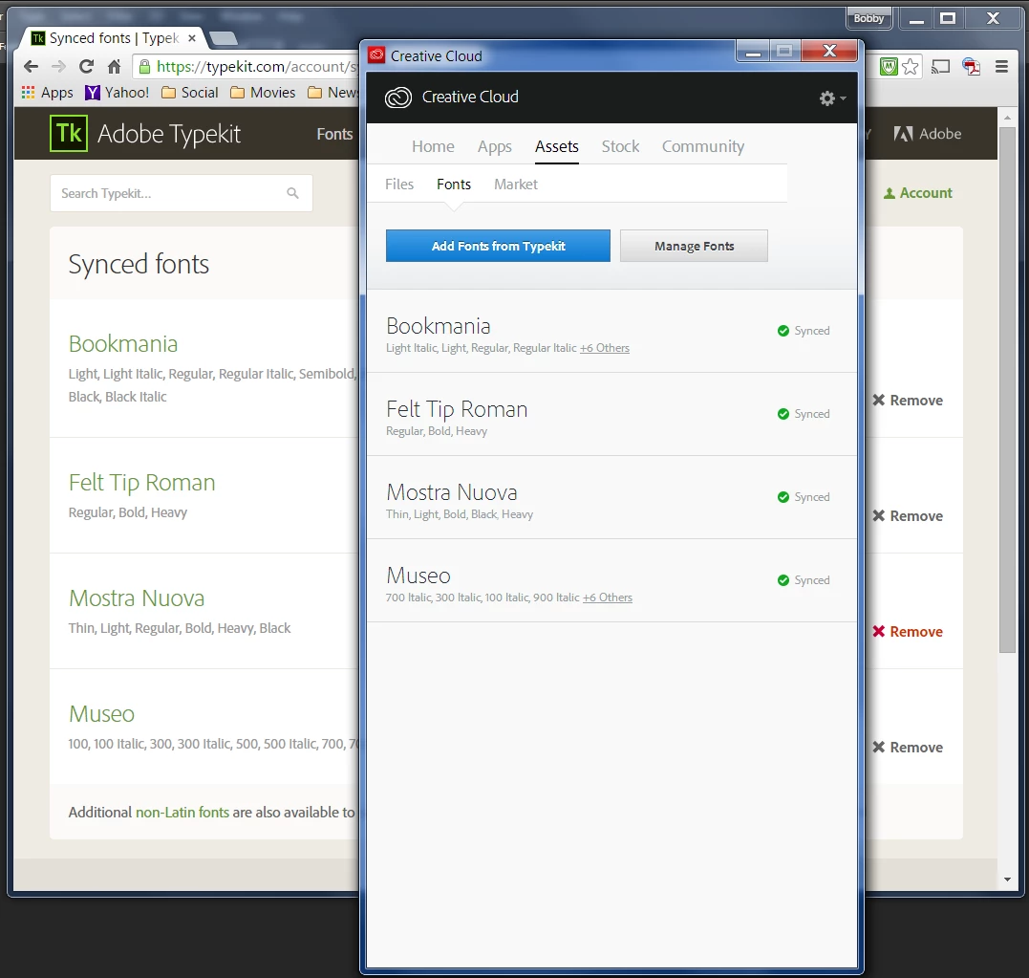Click the Manage Fonts button

(694, 246)
